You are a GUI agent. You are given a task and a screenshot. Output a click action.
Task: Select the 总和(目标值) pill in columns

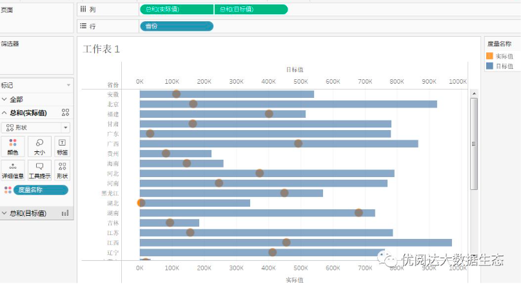tap(251, 9)
